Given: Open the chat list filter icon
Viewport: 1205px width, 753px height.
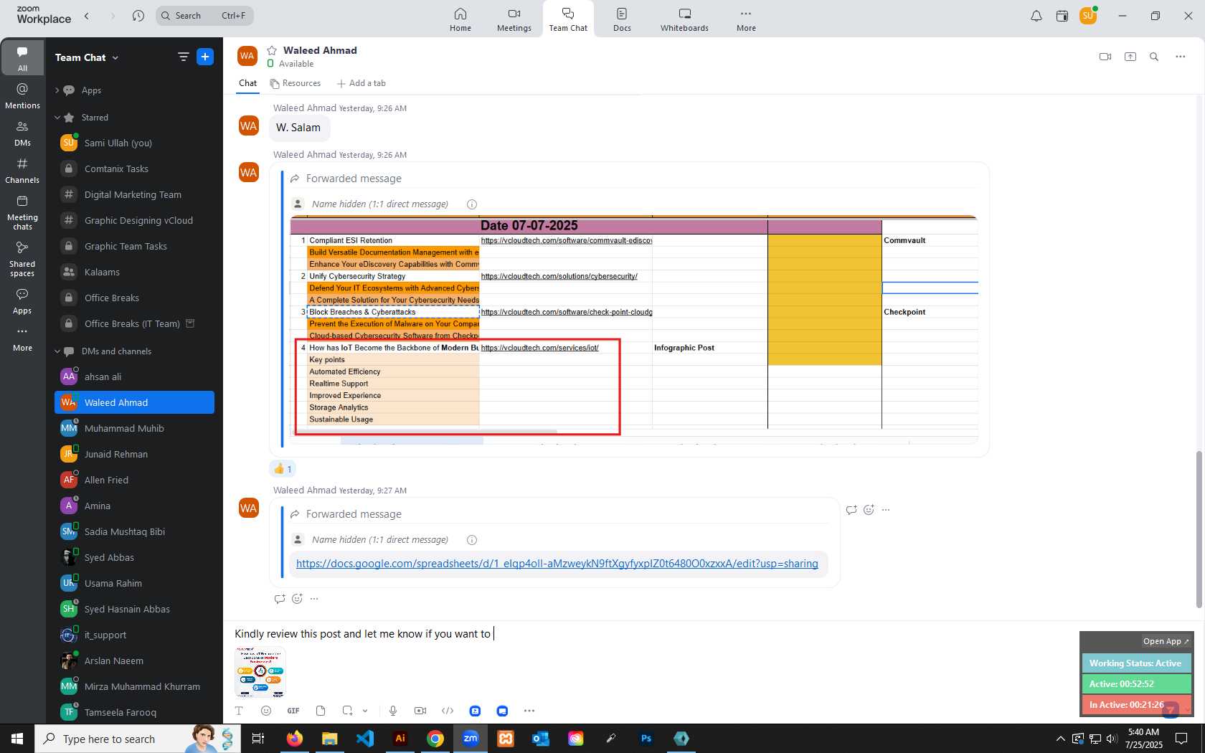Looking at the screenshot, I should click(x=184, y=57).
